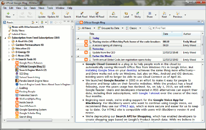Open the Edit menu
Screen dimensions: 206x130
tap(11, 8)
